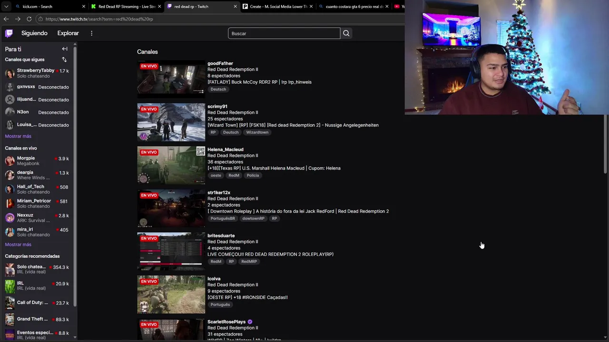609x342 pixels.
Task: Show more live channels (Mostrar más)
Action: pos(18,245)
